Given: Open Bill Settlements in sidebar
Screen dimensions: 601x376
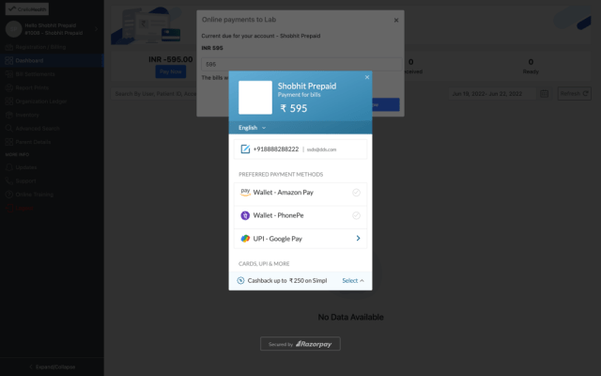Looking at the screenshot, I should (35, 74).
